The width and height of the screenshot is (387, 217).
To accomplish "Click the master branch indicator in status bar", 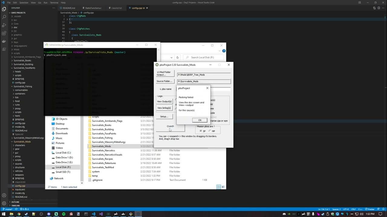I will (x=8, y=209).
